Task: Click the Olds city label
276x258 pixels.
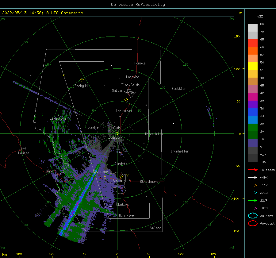Action: click(117, 128)
